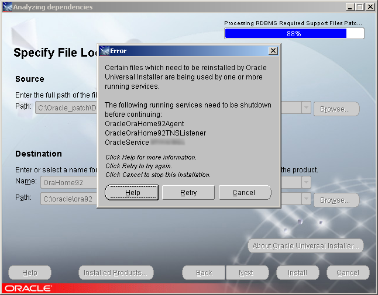Click the 88% progress bar
The width and height of the screenshot is (378, 295).
click(294, 33)
